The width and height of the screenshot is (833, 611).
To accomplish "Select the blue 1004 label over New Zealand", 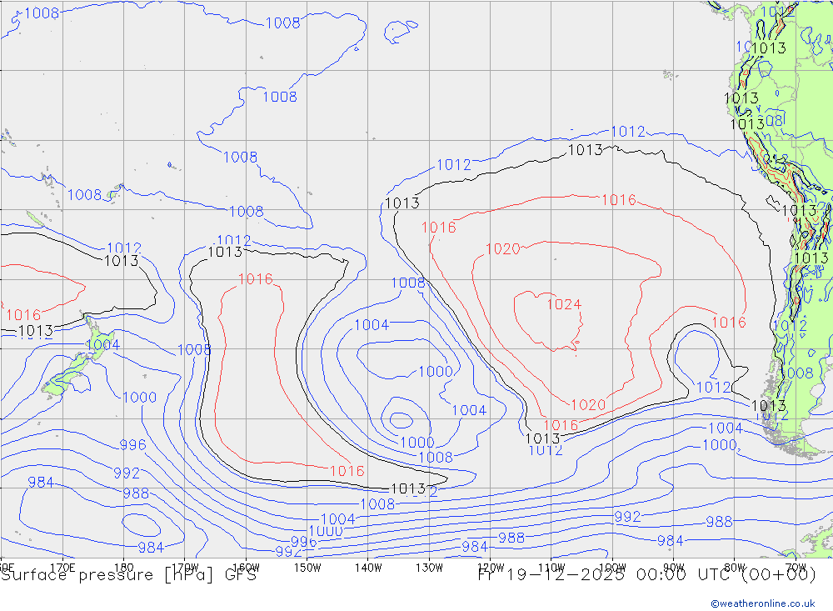I will (102, 345).
